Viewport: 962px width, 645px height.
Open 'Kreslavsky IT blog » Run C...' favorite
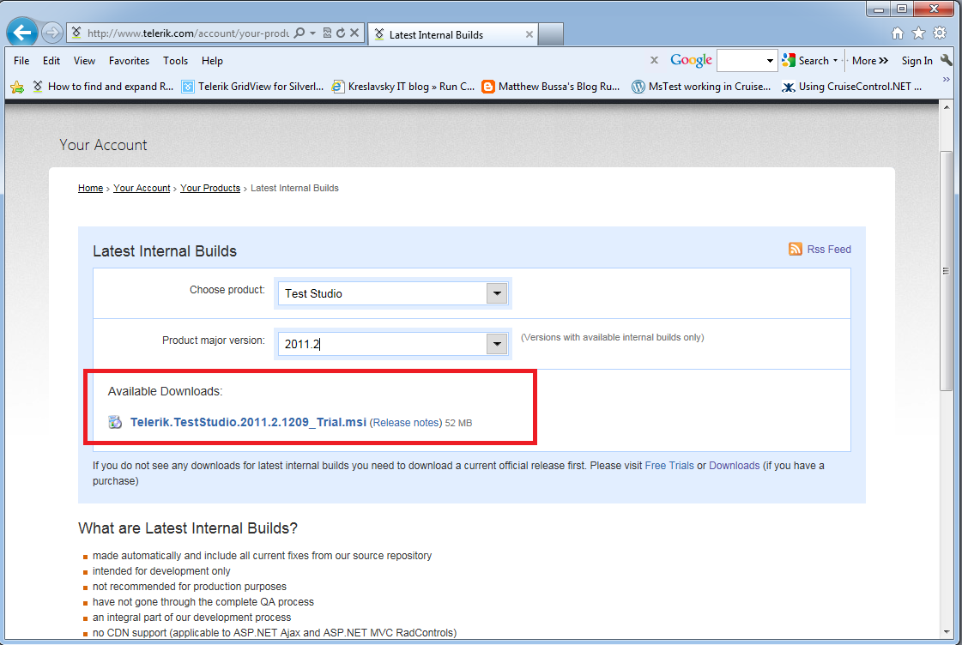403,87
